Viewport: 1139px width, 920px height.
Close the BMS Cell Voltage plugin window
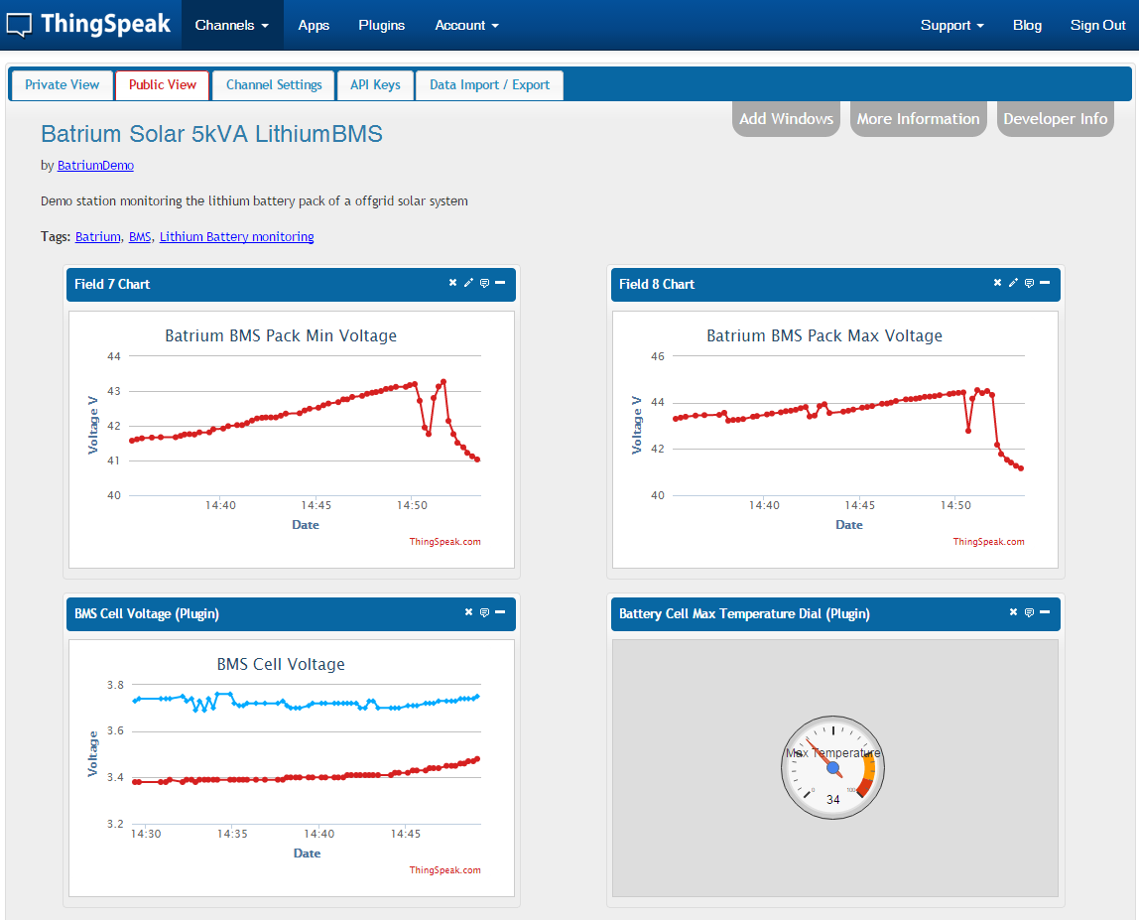coord(468,612)
